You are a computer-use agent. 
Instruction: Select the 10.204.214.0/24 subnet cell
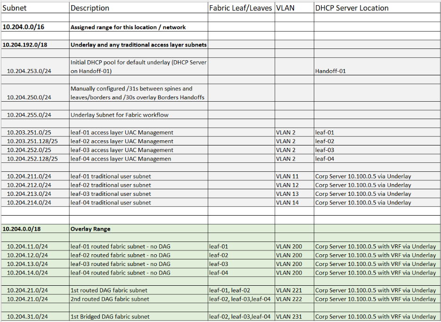click(35, 202)
